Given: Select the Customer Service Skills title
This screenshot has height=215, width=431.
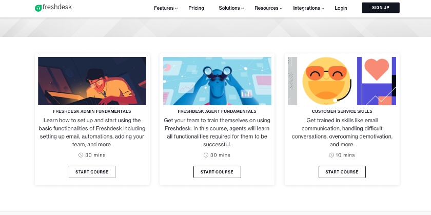Looking at the screenshot, I should coord(342,111).
